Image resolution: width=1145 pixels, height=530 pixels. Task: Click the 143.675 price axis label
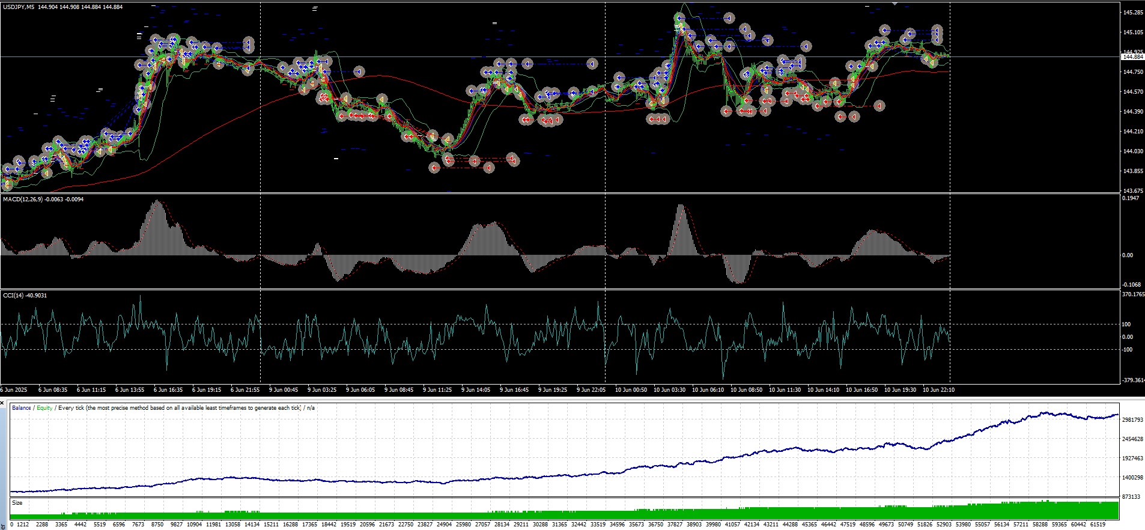(x=1132, y=191)
